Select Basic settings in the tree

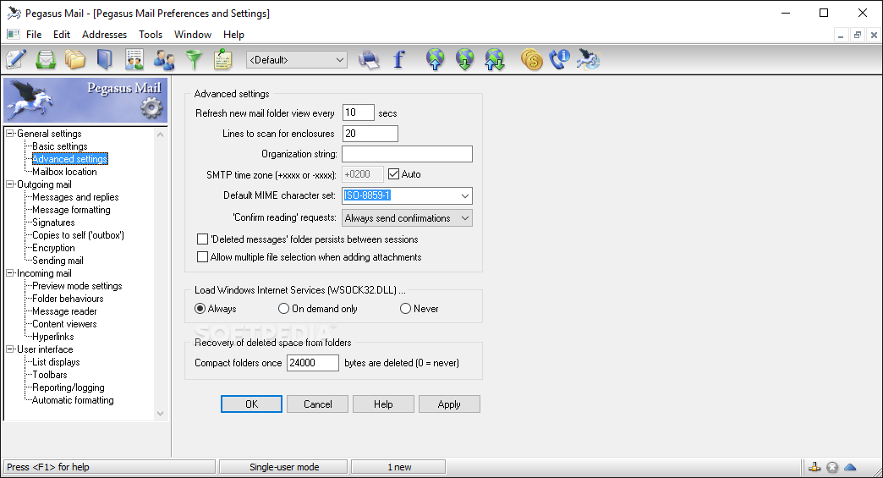pos(60,146)
